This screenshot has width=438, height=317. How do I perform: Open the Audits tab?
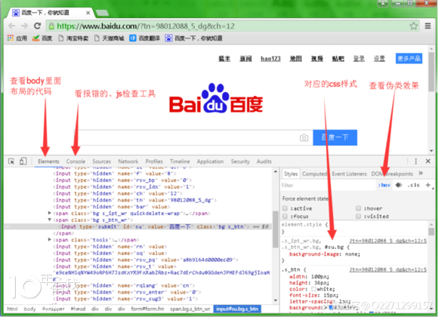pos(264,162)
